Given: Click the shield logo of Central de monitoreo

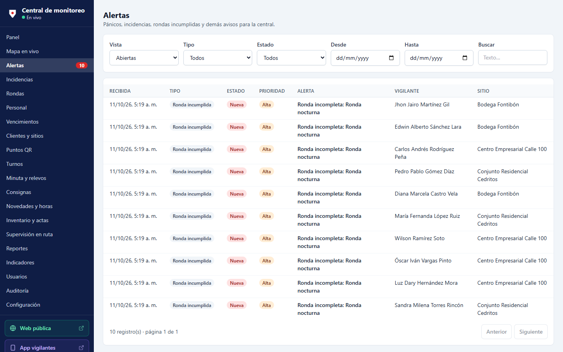Looking at the screenshot, I should click(x=13, y=14).
